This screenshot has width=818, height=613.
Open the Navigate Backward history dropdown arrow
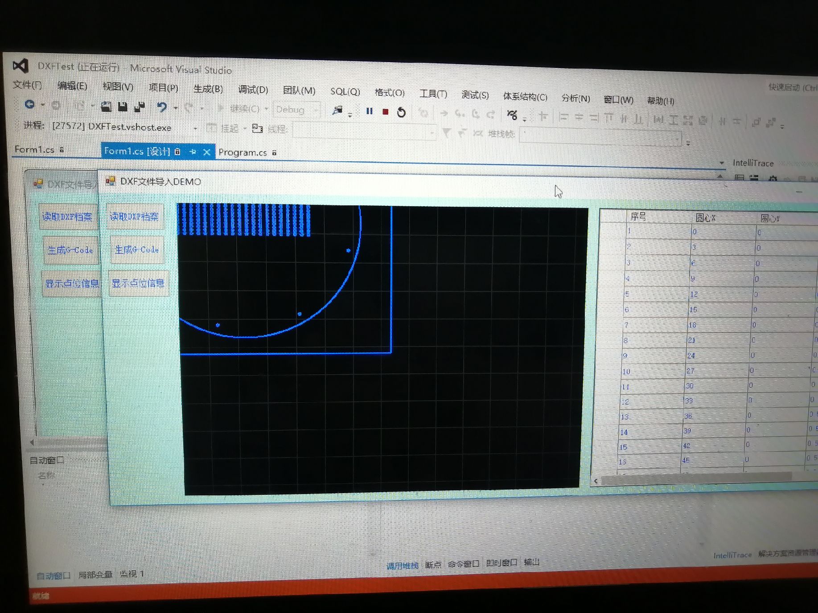click(43, 105)
